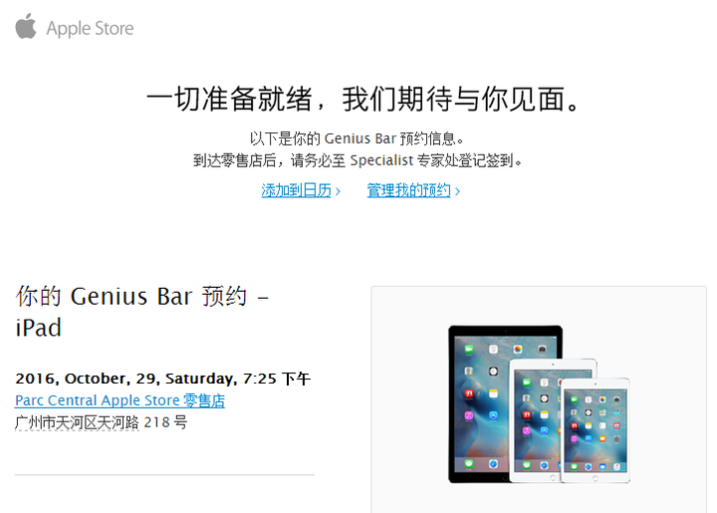This screenshot has width=717, height=513.
Task: Open the 添加到日历 link
Action: click(296, 190)
